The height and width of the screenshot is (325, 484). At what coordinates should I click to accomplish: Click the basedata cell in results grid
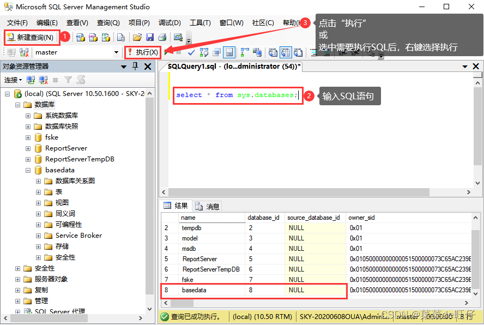pyautogui.click(x=212, y=290)
